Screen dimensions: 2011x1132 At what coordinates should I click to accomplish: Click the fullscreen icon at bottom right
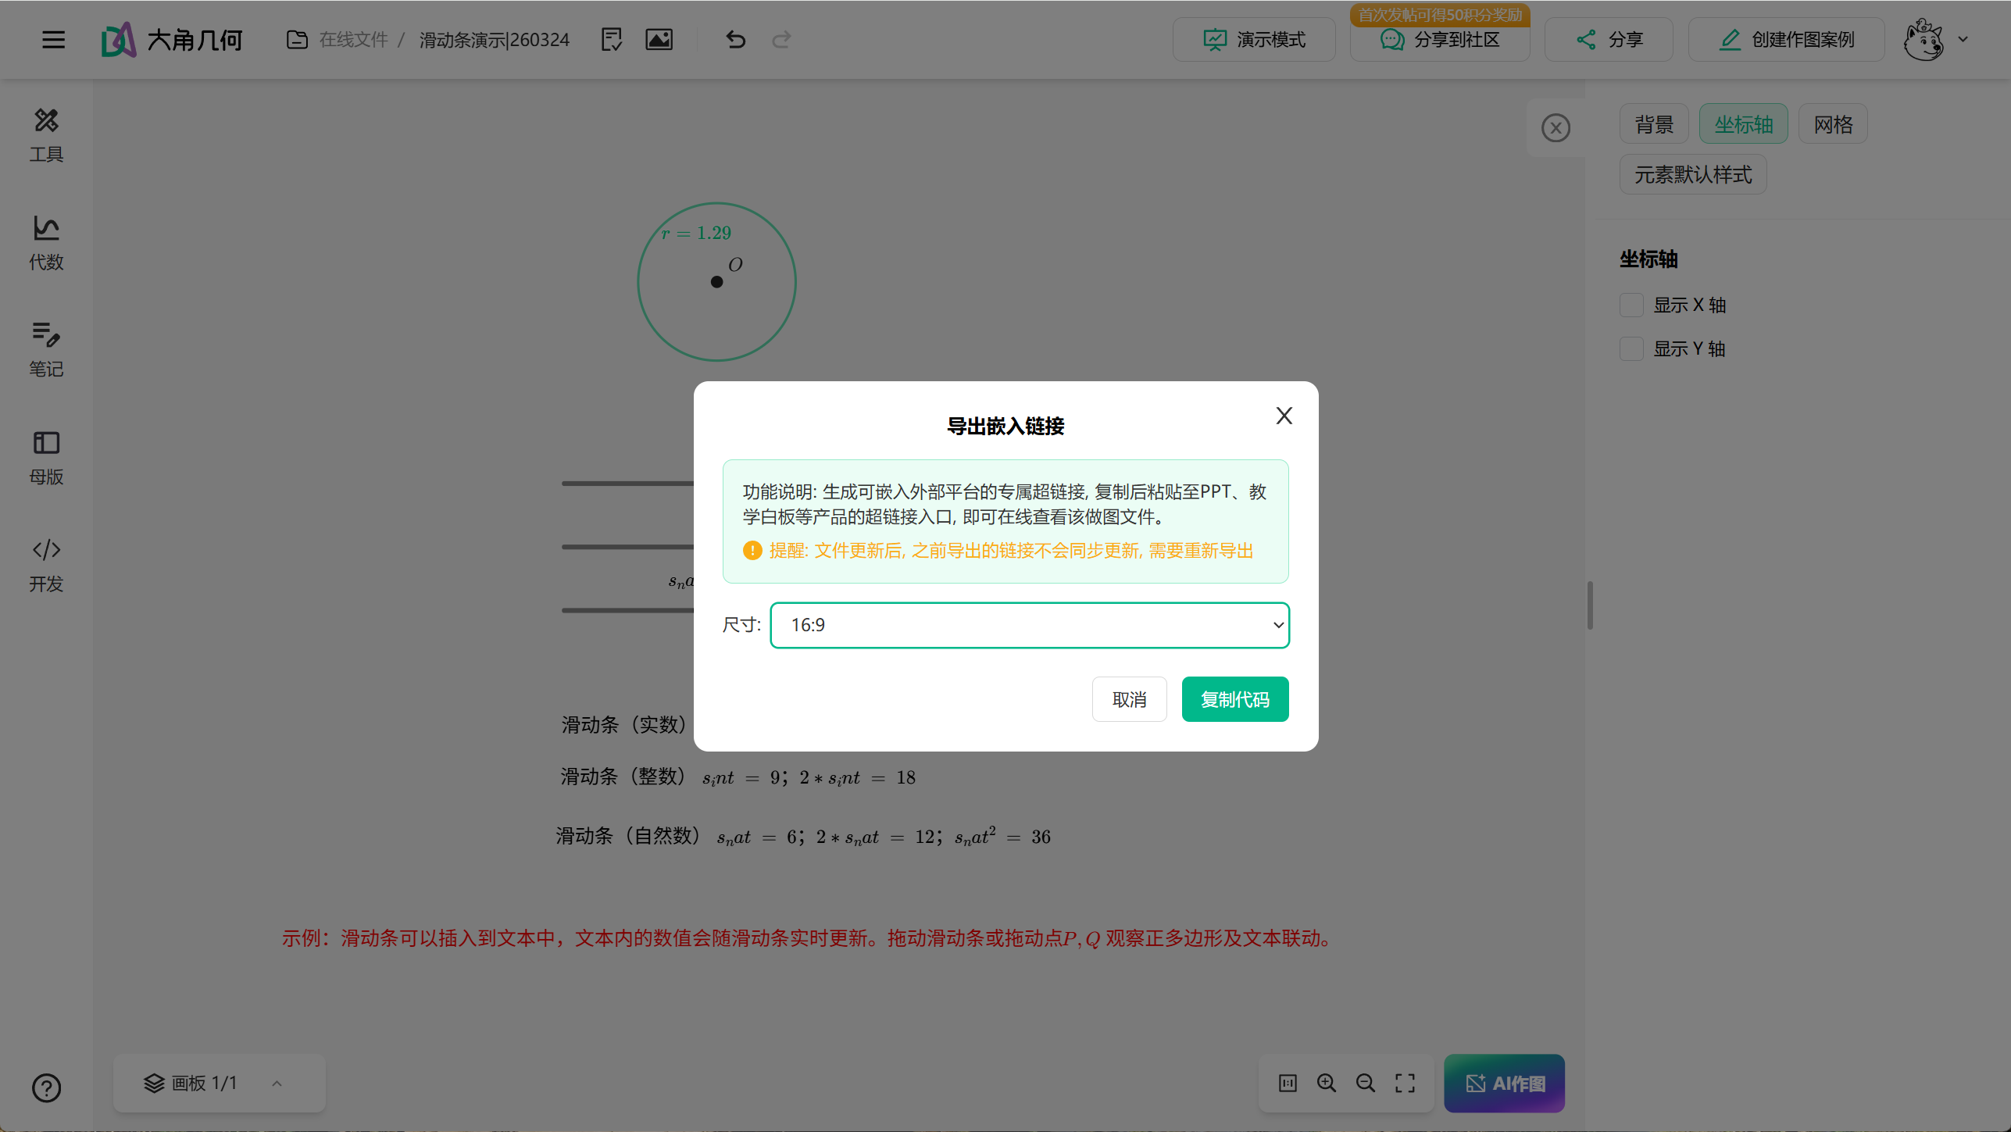(1405, 1083)
